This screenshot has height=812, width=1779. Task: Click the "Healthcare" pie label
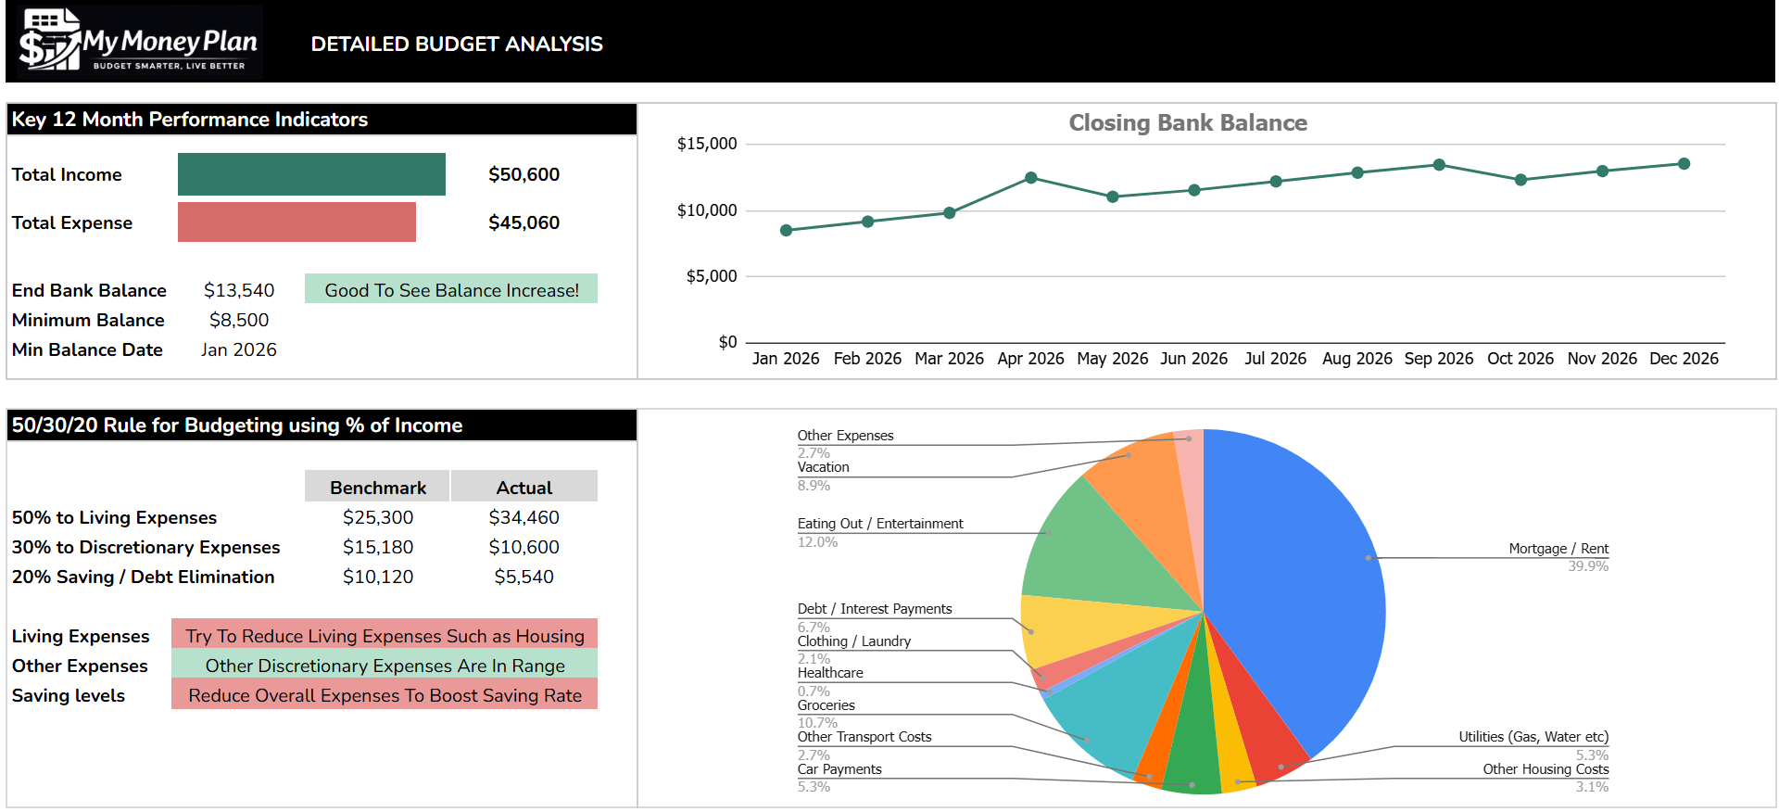click(x=830, y=673)
